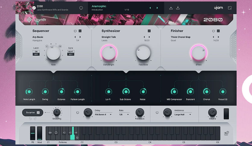Click the Fast/Slow knob
The width and height of the screenshot is (252, 146).
click(x=143, y=53)
